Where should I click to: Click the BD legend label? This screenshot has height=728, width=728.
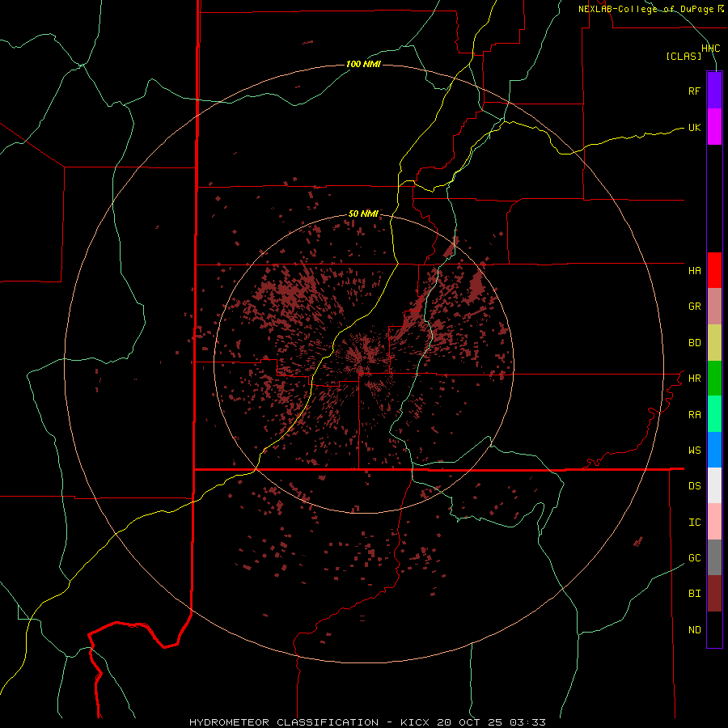695,343
